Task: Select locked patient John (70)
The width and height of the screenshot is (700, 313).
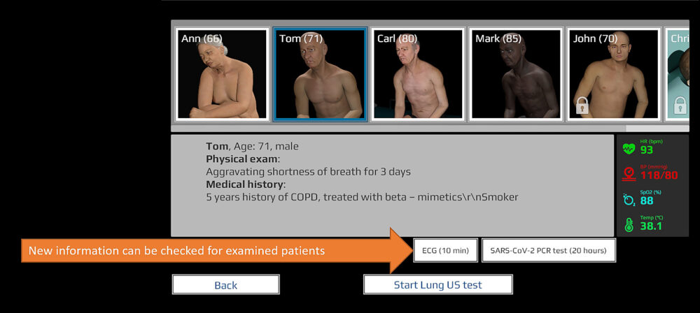Action: (613, 74)
